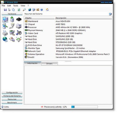Click the info icon in status bar
The image size is (117, 113).
(2, 107)
